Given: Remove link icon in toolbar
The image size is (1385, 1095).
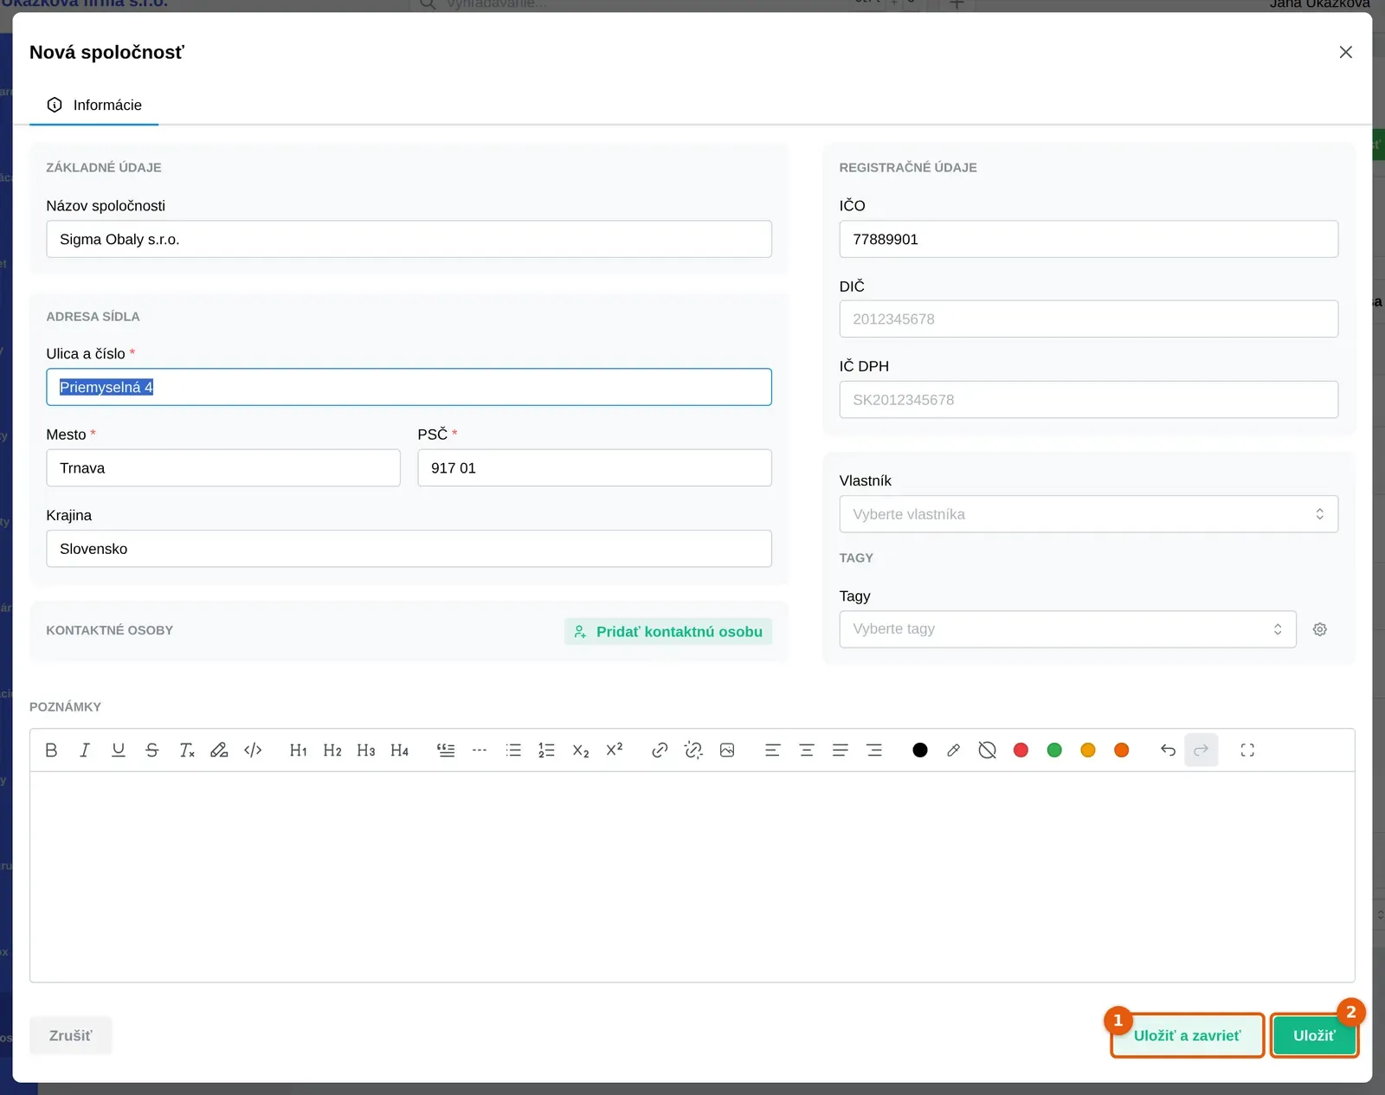Looking at the screenshot, I should click(x=693, y=750).
